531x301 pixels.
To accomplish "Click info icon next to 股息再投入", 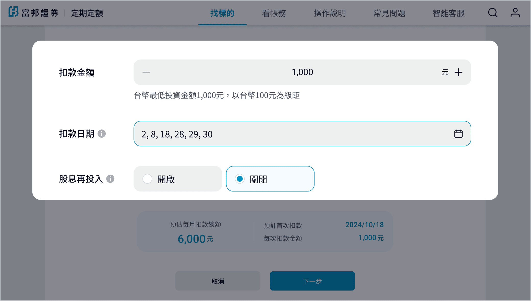I will click(110, 179).
